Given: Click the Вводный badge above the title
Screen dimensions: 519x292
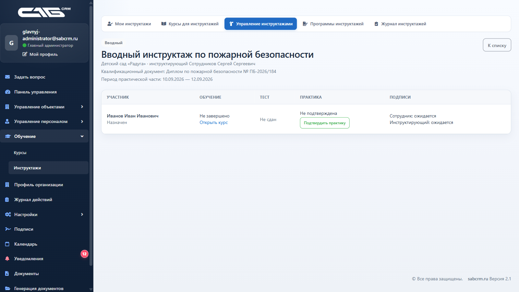Looking at the screenshot, I should [x=114, y=43].
